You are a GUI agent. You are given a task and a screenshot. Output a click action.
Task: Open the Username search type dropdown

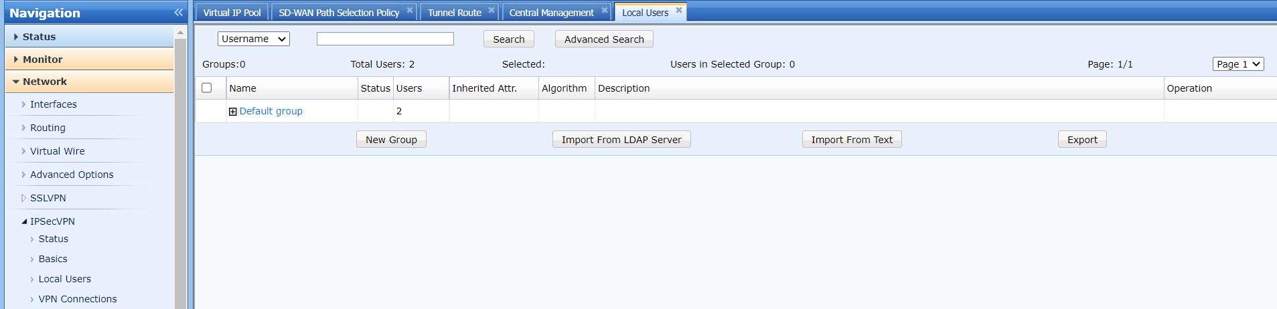click(253, 39)
